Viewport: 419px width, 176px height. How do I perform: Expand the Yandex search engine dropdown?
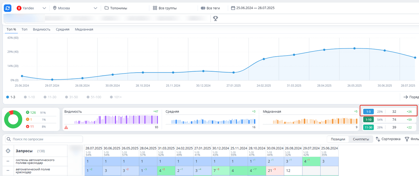[x=31, y=8]
